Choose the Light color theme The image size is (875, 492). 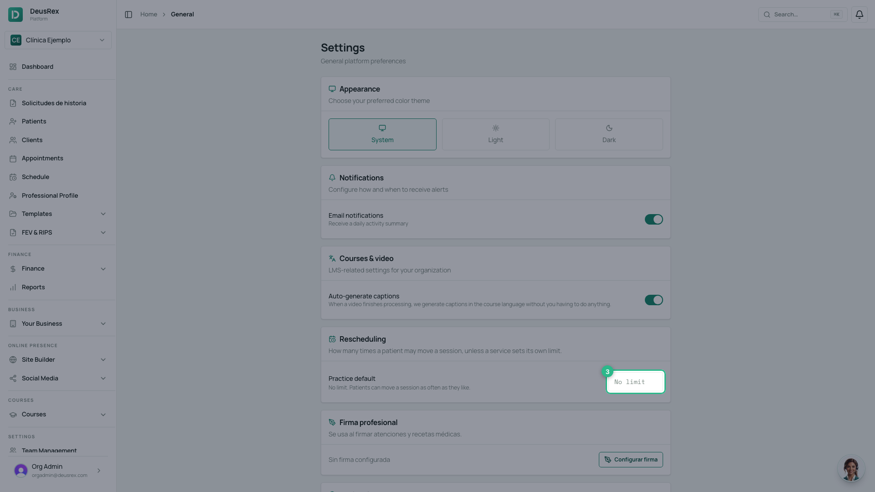pos(495,134)
